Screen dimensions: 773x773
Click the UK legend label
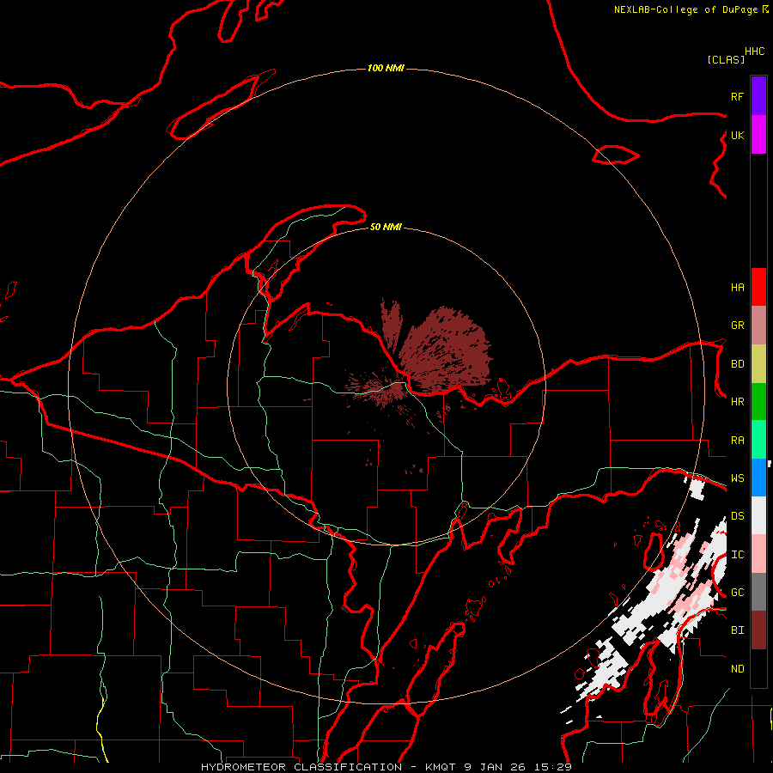737,135
